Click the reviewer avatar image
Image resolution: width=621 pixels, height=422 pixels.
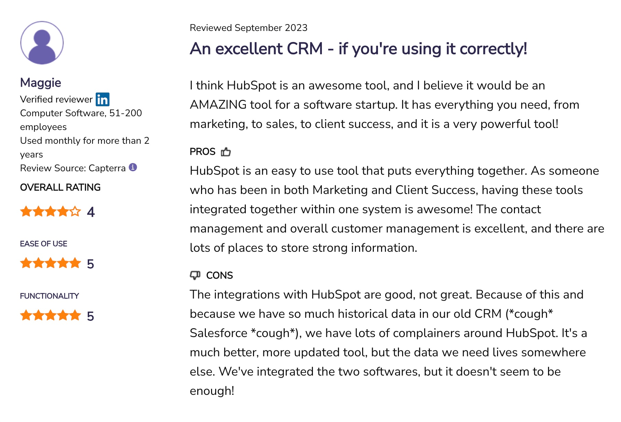pyautogui.click(x=42, y=42)
